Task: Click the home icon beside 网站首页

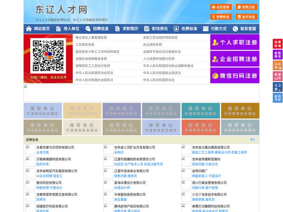Action: click(x=29, y=29)
